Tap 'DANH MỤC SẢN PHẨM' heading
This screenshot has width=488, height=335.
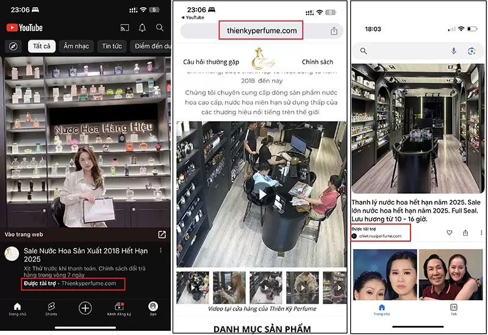262,329
